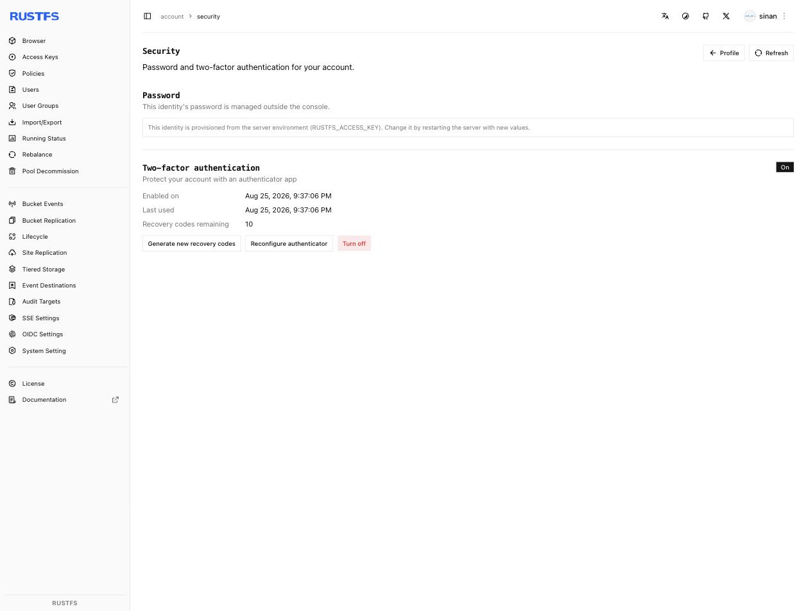This screenshot has height=611, width=806.
Task: Click the SSE Settings icon
Action: pos(12,318)
